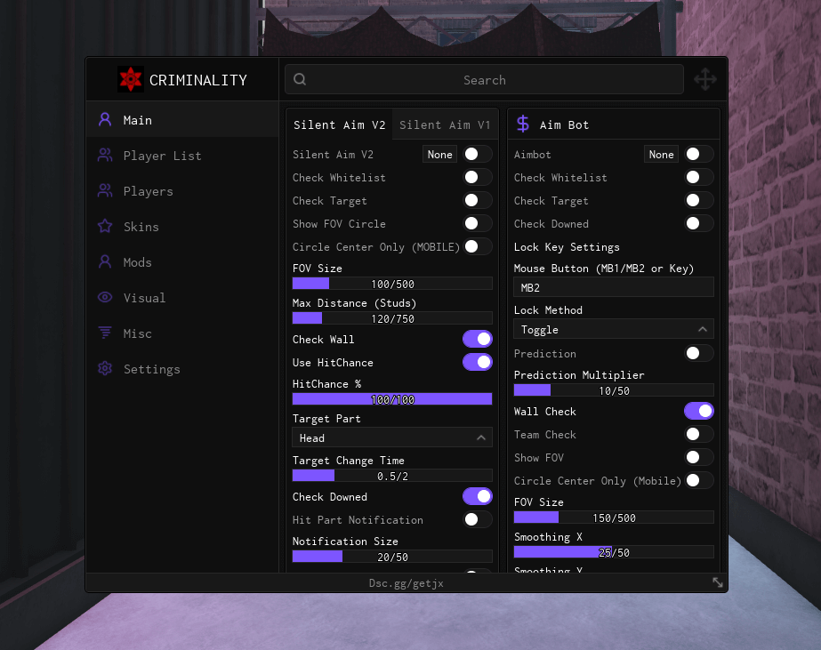Turn on Show FOV Circle
The height and width of the screenshot is (650, 821).
pos(478,223)
